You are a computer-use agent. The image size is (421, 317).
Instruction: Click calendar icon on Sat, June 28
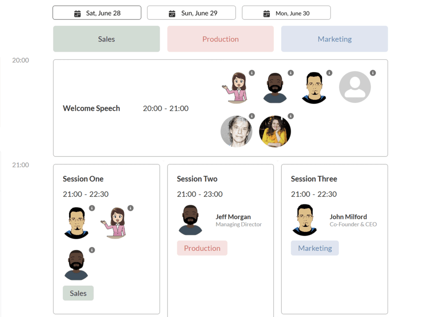pos(77,14)
